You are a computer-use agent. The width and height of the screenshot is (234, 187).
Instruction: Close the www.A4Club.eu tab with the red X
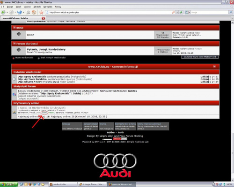[x=44, y=18]
